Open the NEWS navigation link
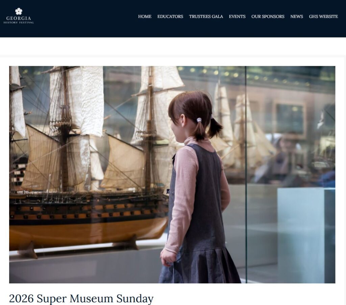The height and width of the screenshot is (305, 346). point(297,17)
